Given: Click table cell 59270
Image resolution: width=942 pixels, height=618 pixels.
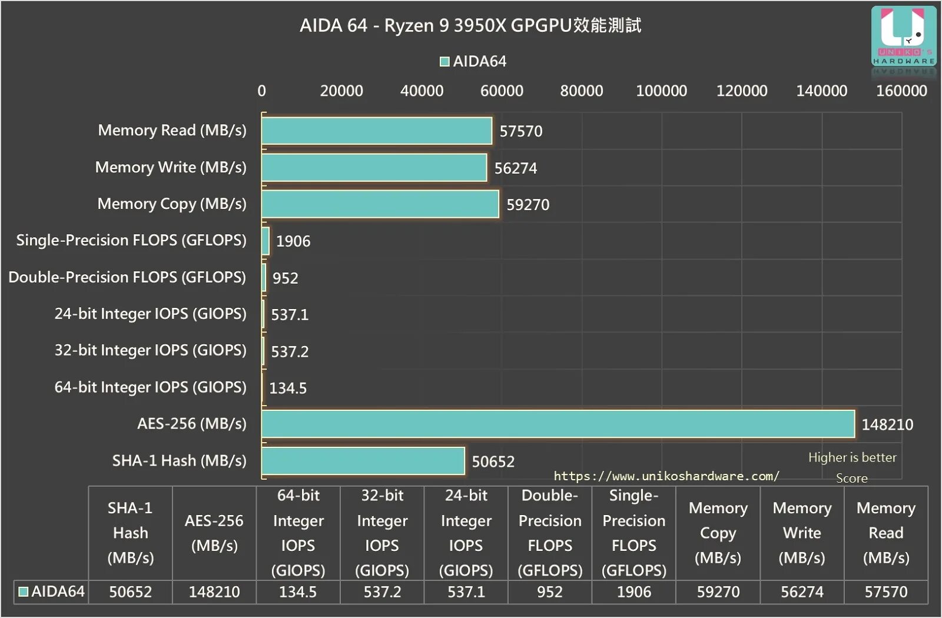Looking at the screenshot, I should coord(718,592).
